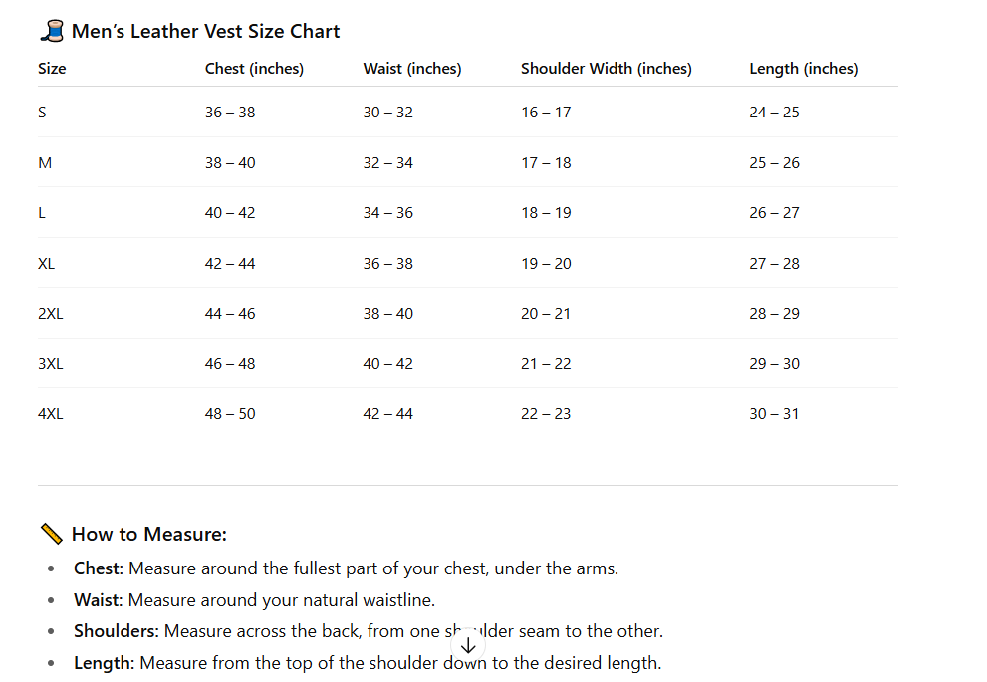987x682 pixels.
Task: Click the scroll-down arrow button
Action: pyautogui.click(x=468, y=645)
